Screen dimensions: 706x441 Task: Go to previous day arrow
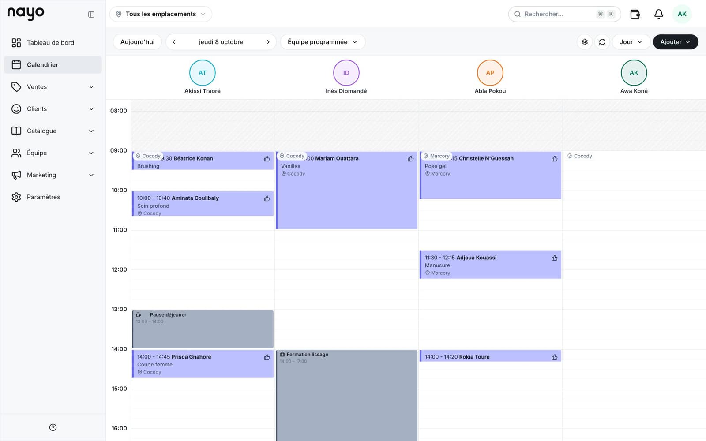[x=174, y=42]
